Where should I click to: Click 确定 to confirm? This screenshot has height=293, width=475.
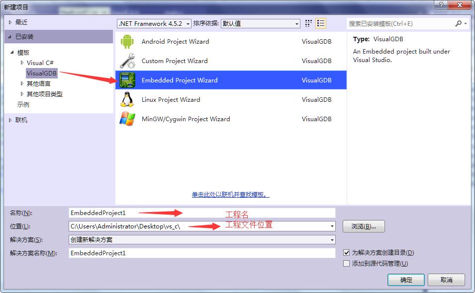406,280
